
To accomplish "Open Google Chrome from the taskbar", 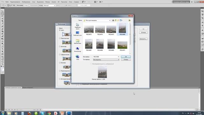I will pos(49,113).
